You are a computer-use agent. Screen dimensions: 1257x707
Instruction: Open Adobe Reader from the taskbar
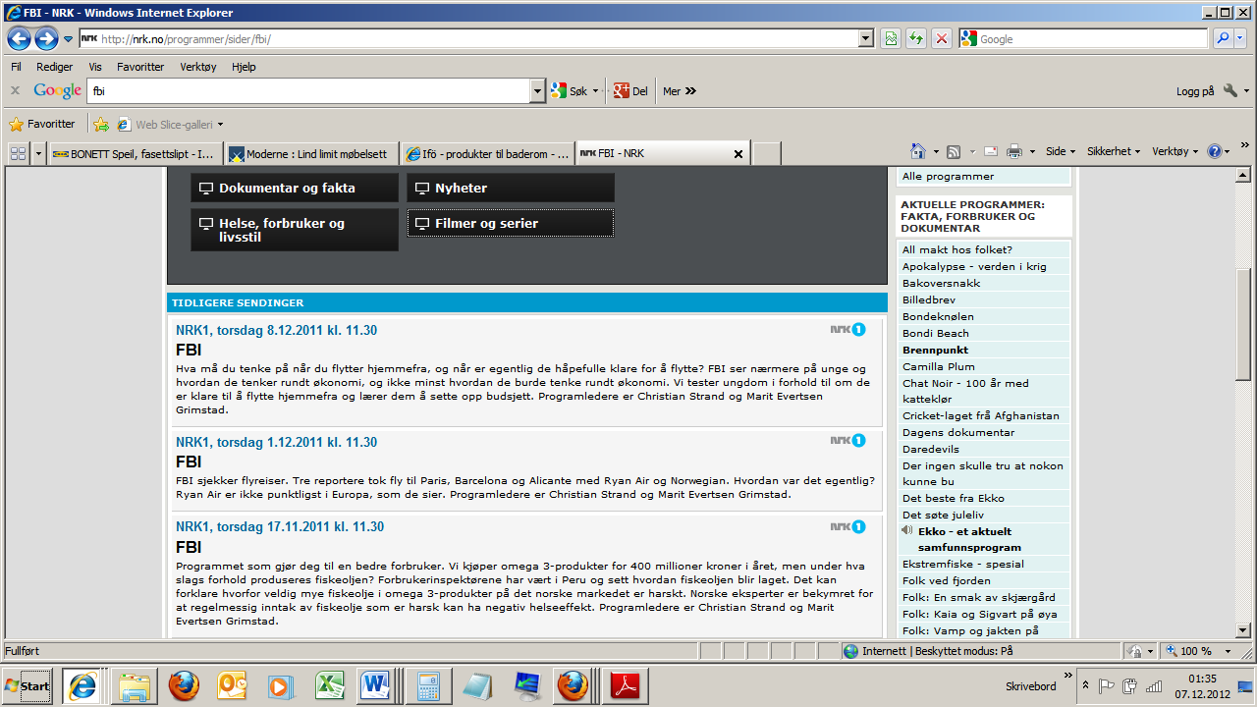tap(624, 685)
